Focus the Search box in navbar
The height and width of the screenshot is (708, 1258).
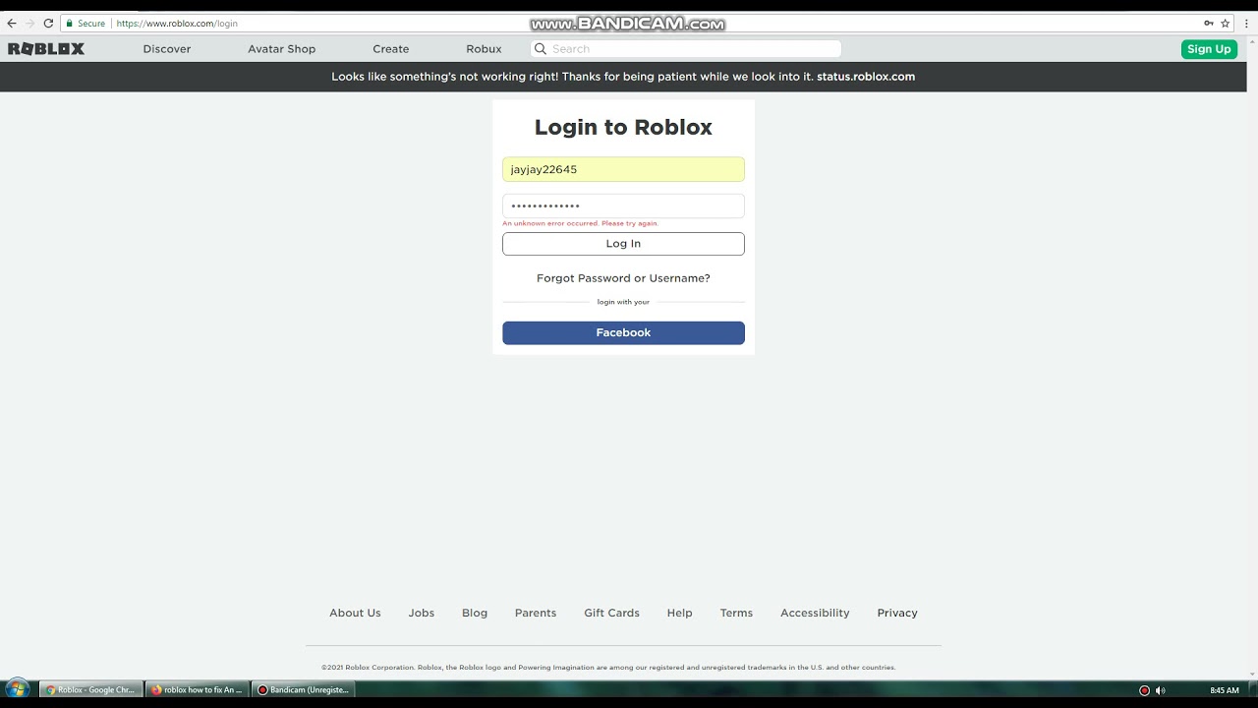coord(686,48)
